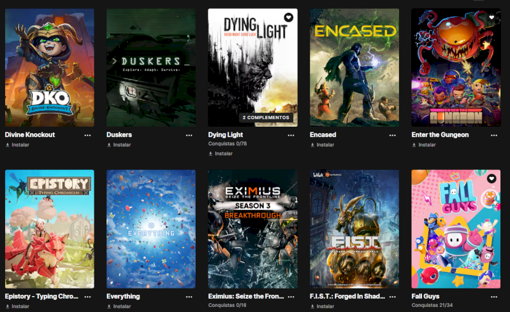
Task: Open more options for Enter the Gungeon
Action: coord(494,135)
